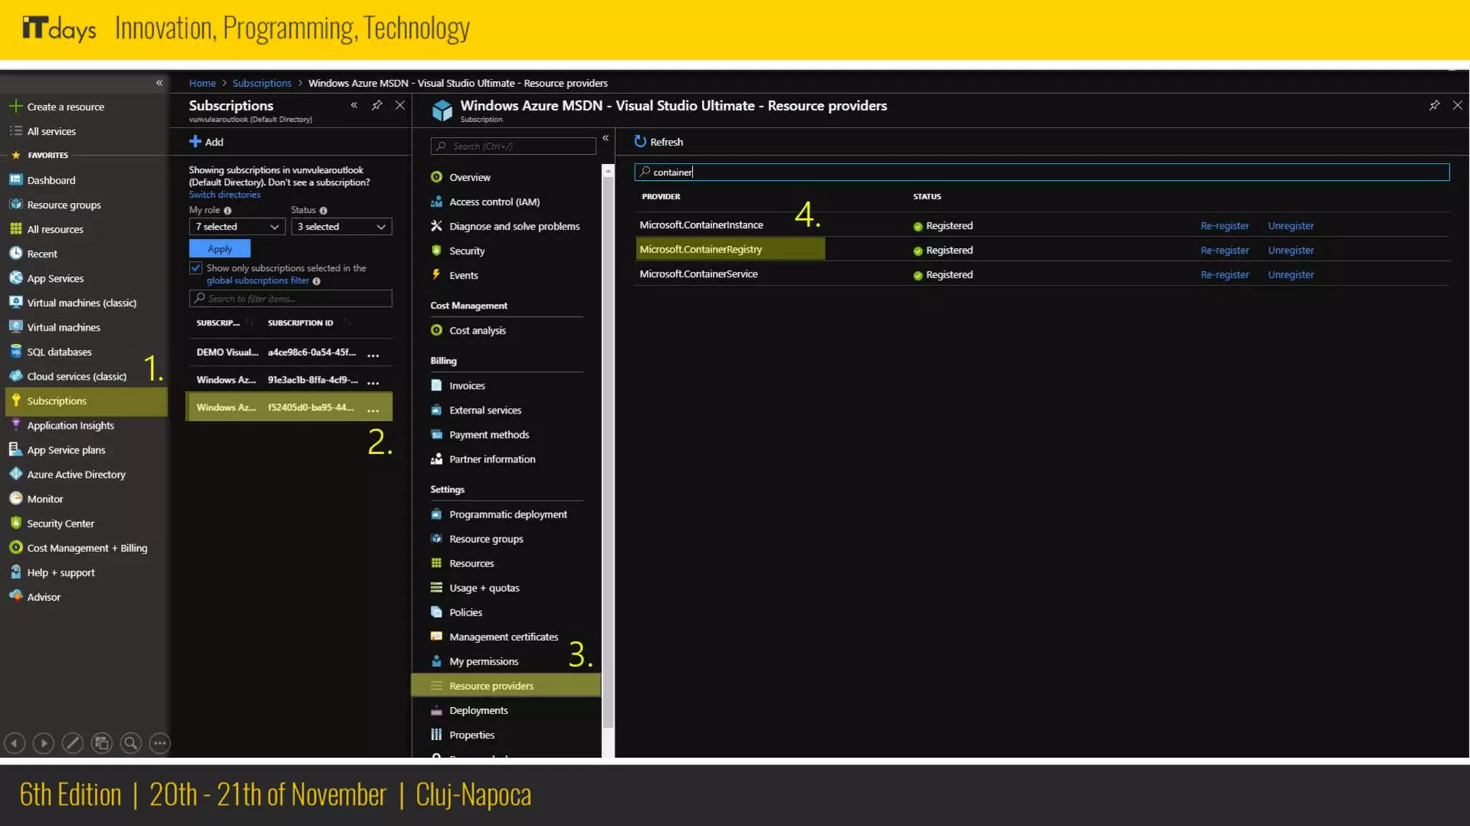
Task: Pin the Subscriptions blade
Action: 377,105
